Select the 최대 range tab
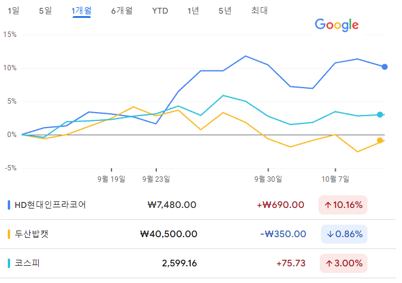Image resolution: width=402 pixels, height=283 pixels. pyautogui.click(x=259, y=11)
